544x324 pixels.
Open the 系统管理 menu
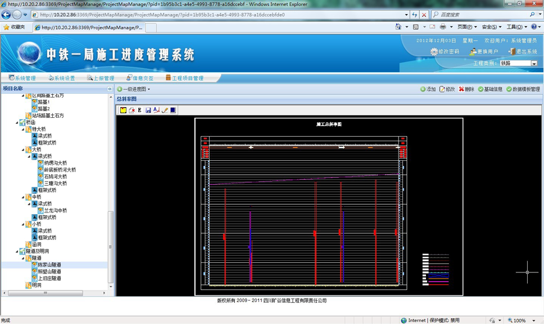tap(22, 78)
